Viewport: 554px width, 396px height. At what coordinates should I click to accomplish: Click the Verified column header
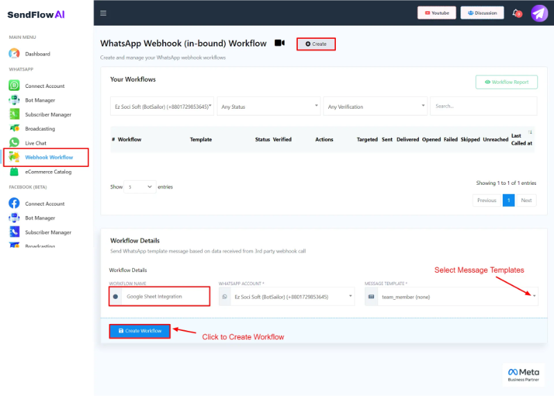282,140
